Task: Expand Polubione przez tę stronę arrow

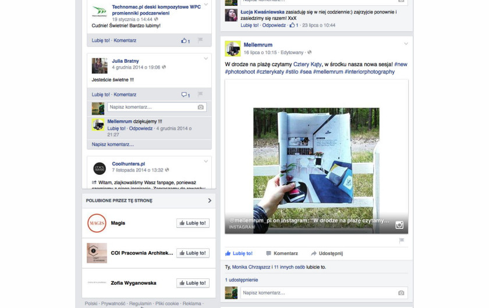Action: 210,200
